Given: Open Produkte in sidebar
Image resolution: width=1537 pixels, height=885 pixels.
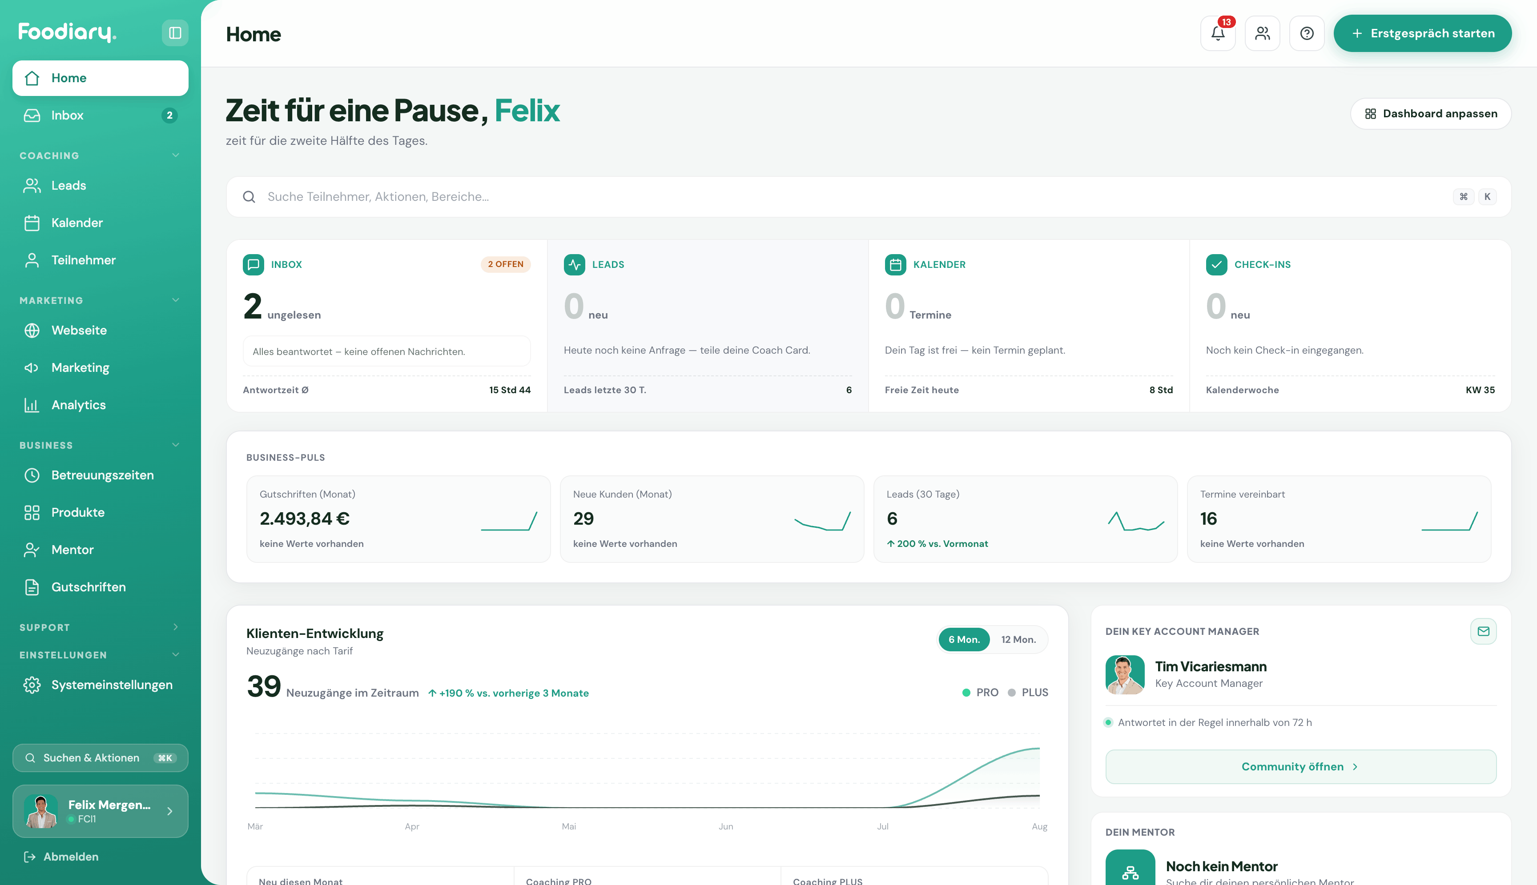Looking at the screenshot, I should [101, 512].
